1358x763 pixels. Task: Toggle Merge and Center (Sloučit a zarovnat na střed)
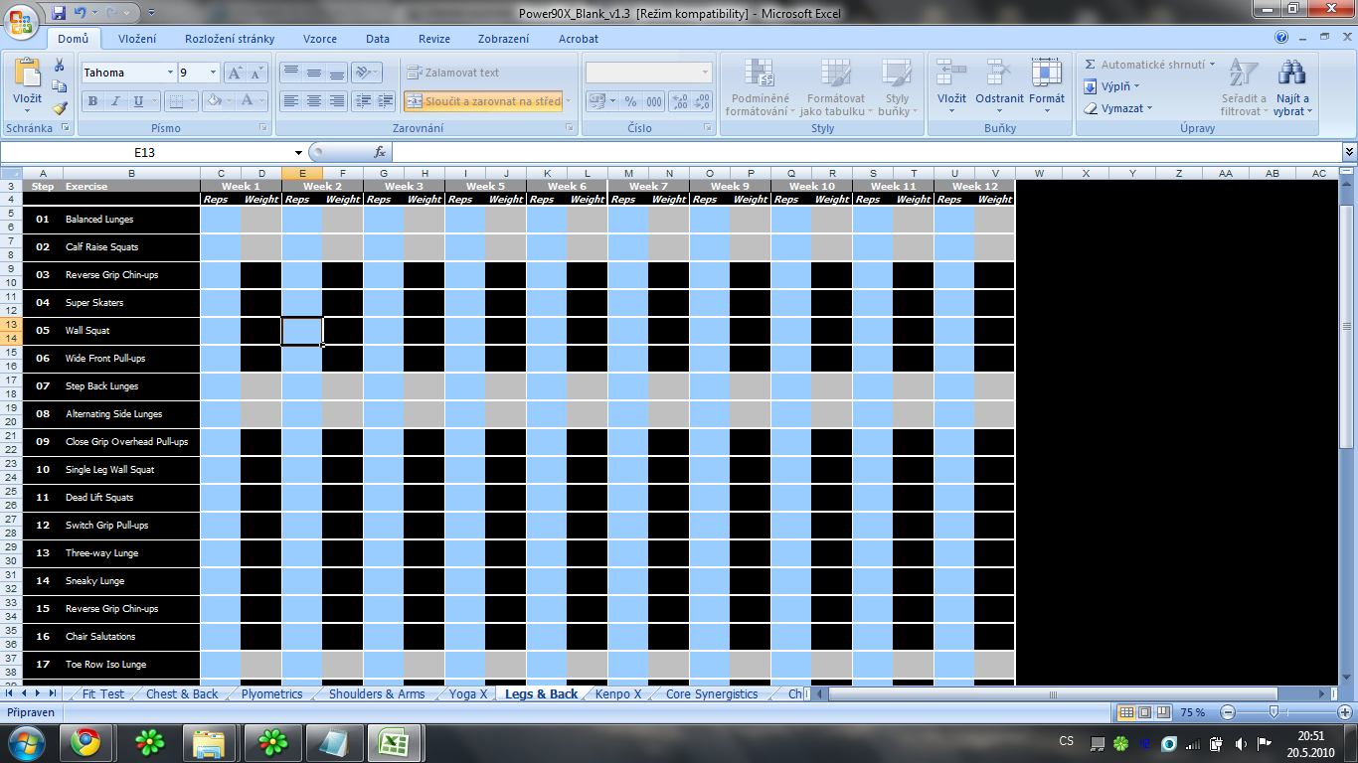484,101
